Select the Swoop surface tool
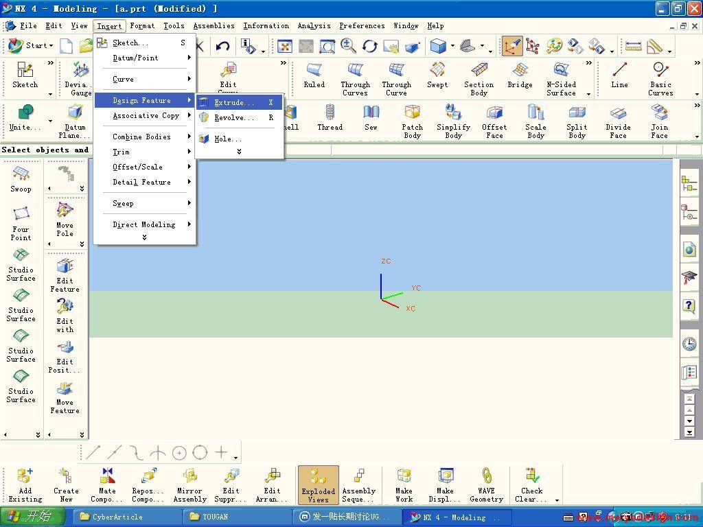Viewport: 703px width, 527px height. pyautogui.click(x=21, y=179)
